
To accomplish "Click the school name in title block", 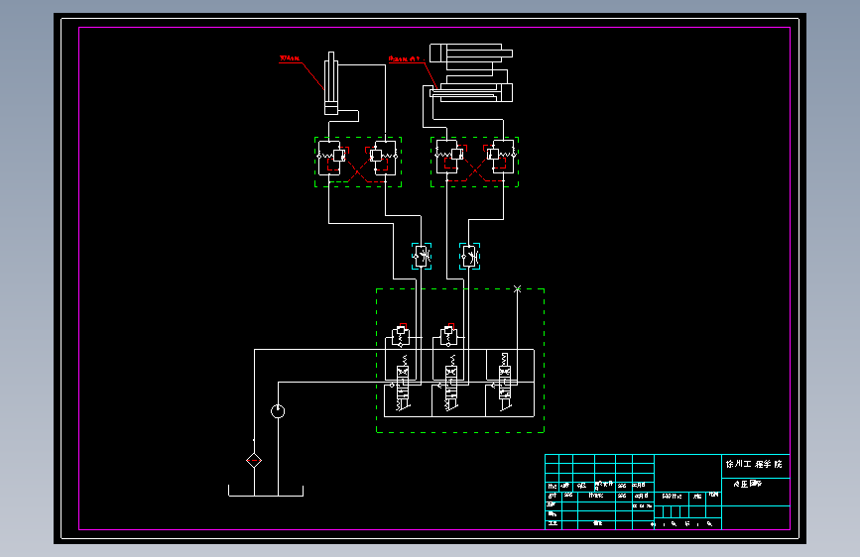I will point(754,465).
